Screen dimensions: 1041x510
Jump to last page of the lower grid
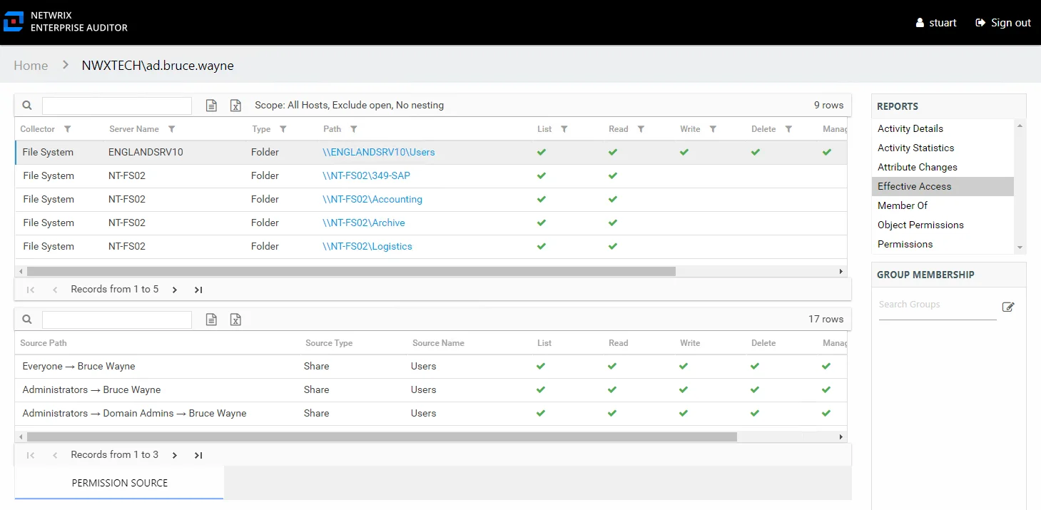[198, 455]
